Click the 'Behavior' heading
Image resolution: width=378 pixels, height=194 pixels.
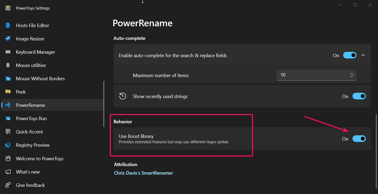[123, 122]
